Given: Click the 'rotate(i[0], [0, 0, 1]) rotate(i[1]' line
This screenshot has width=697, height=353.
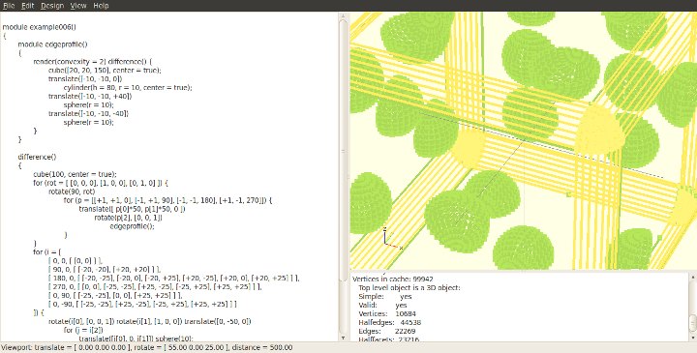Looking at the screenshot, I should click(149, 321).
